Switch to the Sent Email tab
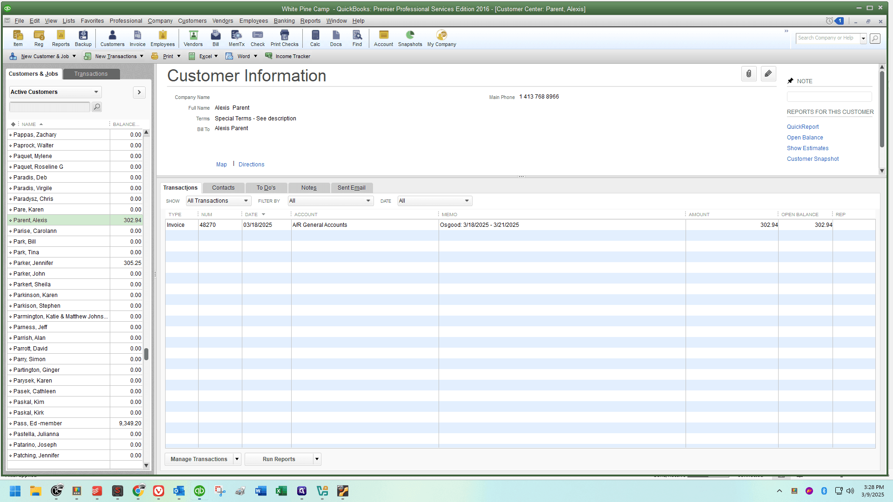 [352, 188]
